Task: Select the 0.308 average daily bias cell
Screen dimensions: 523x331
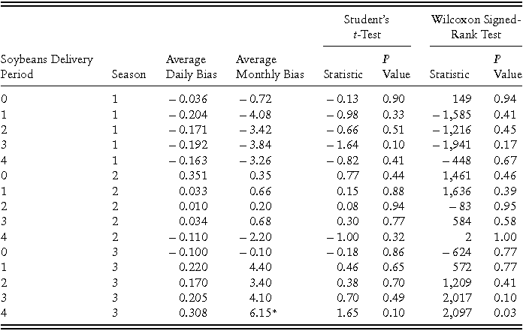Action: point(192,312)
